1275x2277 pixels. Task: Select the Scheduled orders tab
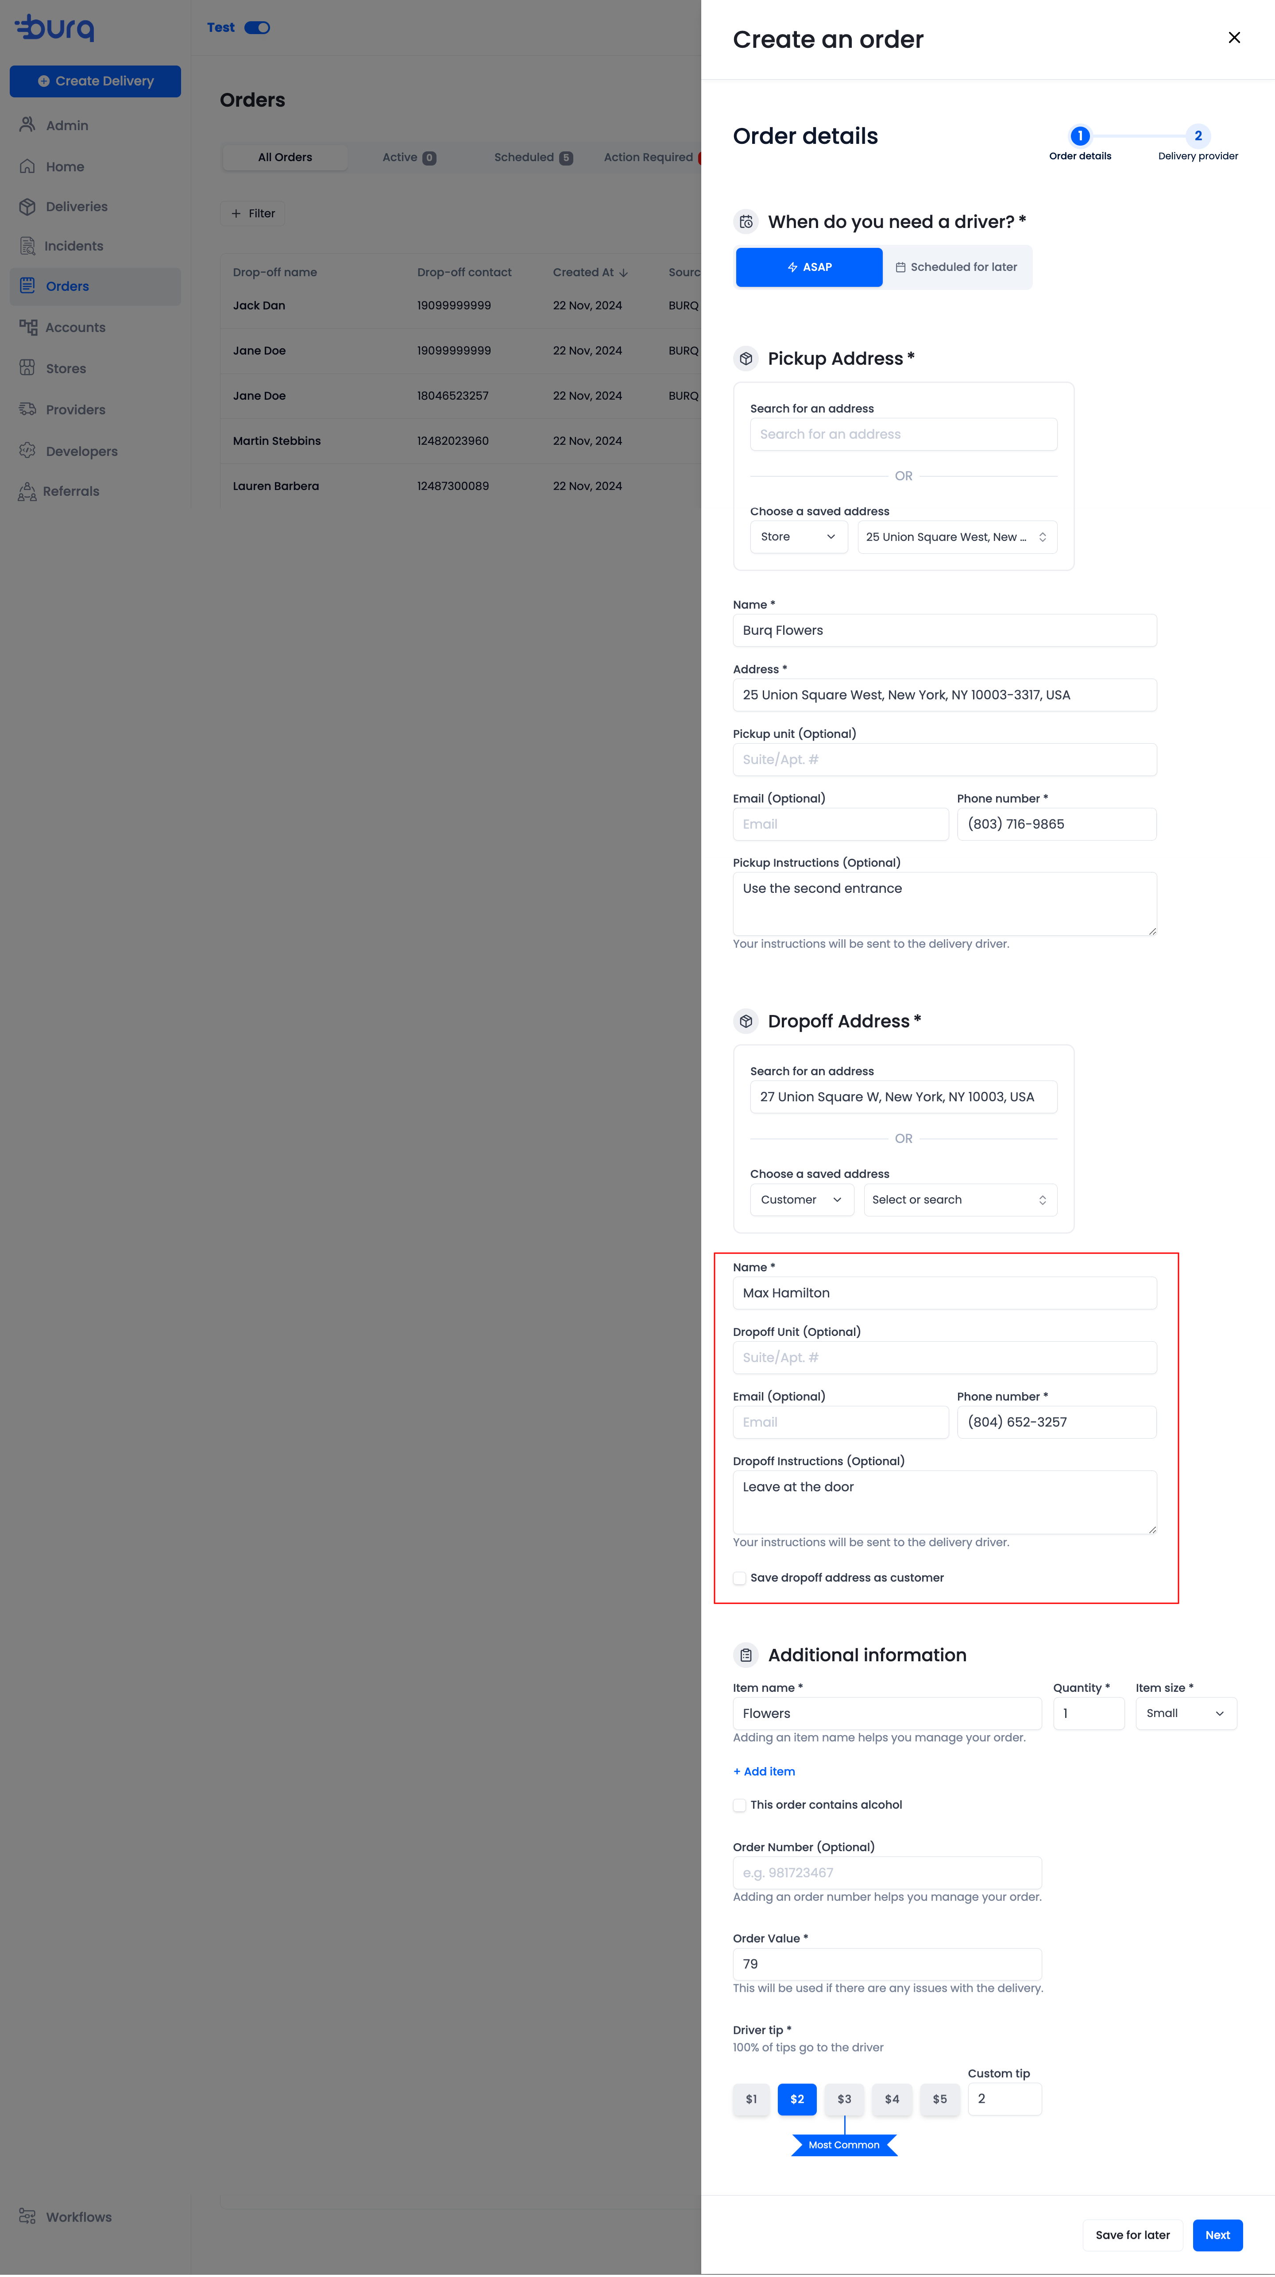tap(533, 157)
